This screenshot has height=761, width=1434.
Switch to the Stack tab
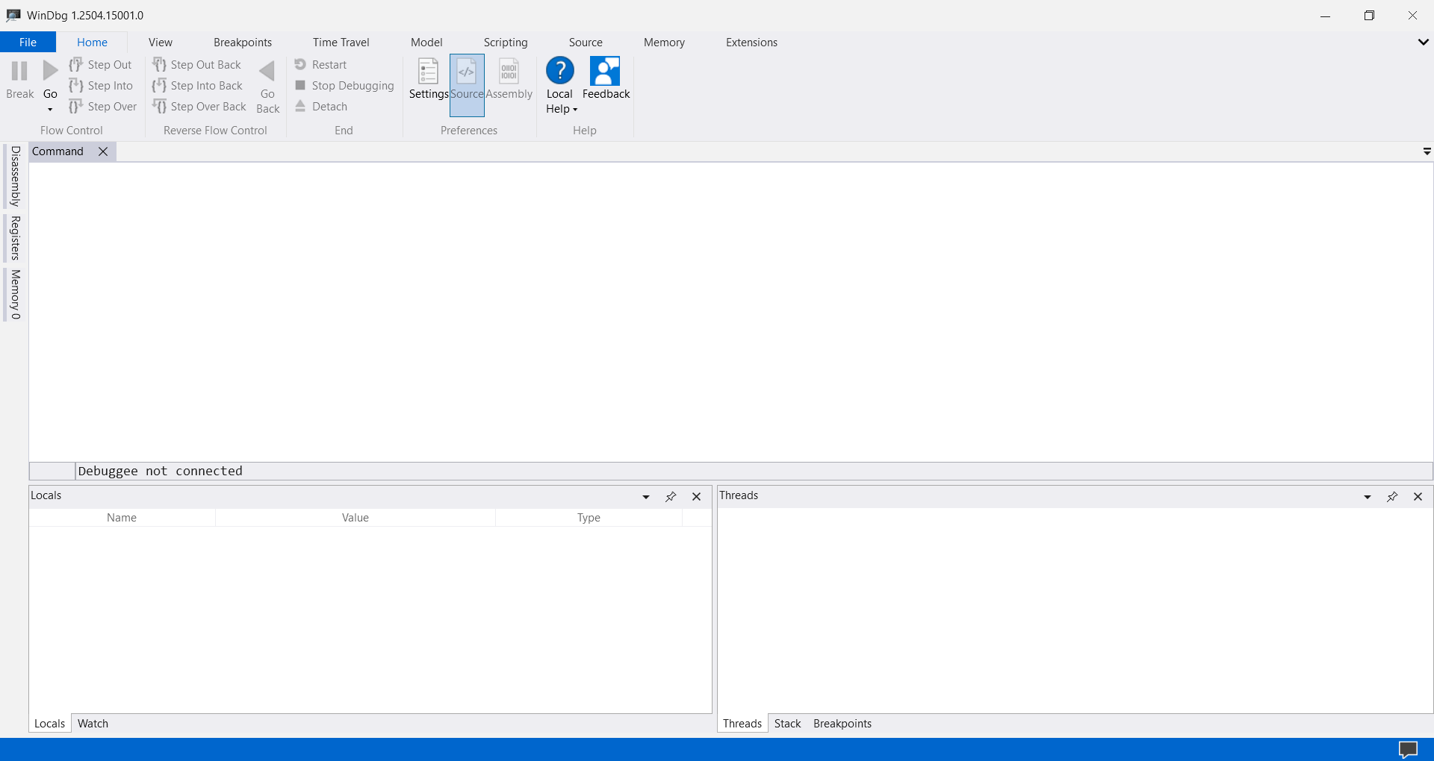pos(787,724)
